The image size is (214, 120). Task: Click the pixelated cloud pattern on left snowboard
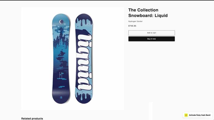61,29
